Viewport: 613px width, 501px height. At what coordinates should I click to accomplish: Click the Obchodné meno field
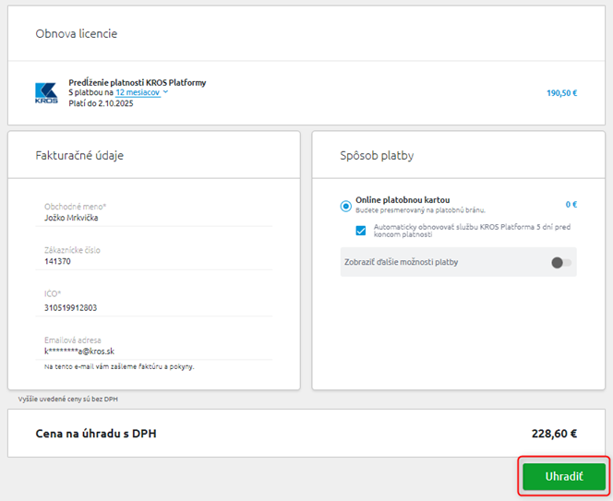(157, 218)
